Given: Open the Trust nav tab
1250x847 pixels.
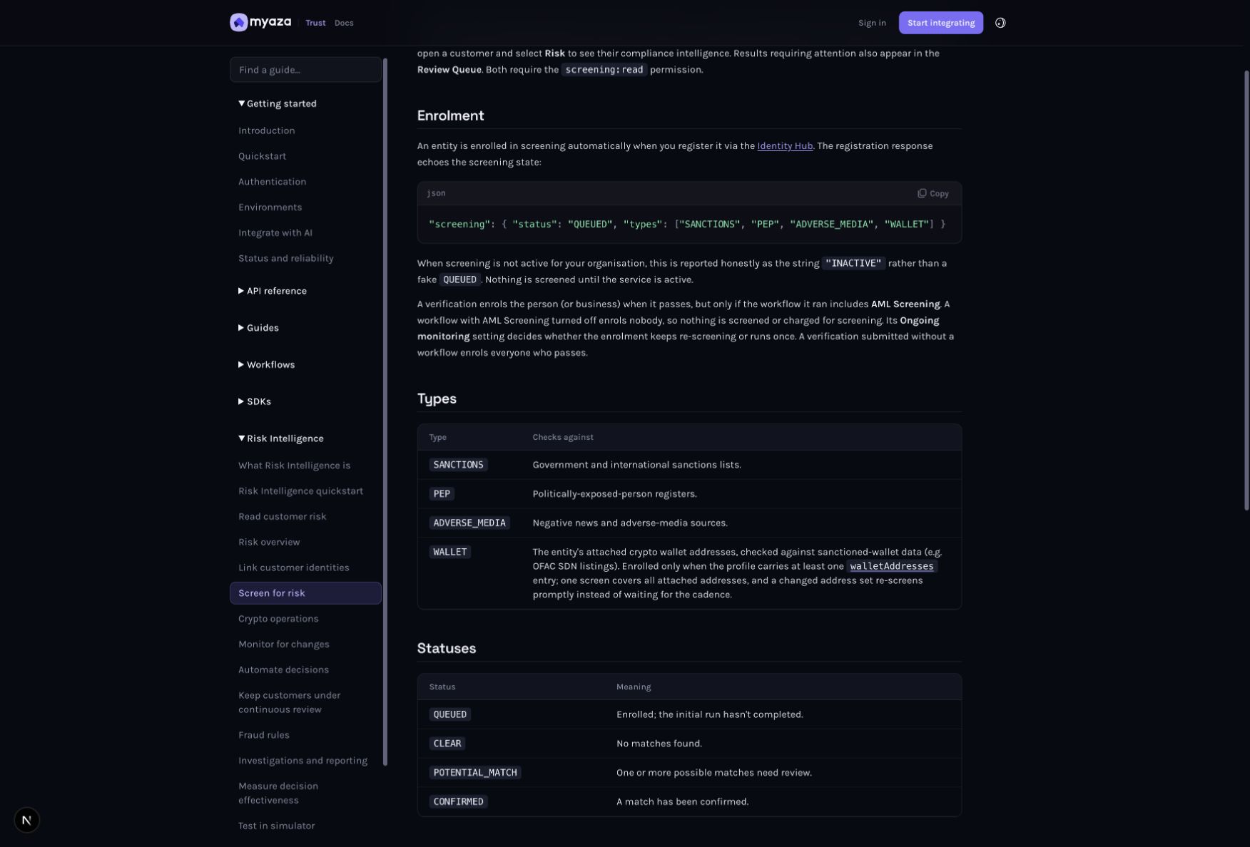Looking at the screenshot, I should [x=315, y=23].
